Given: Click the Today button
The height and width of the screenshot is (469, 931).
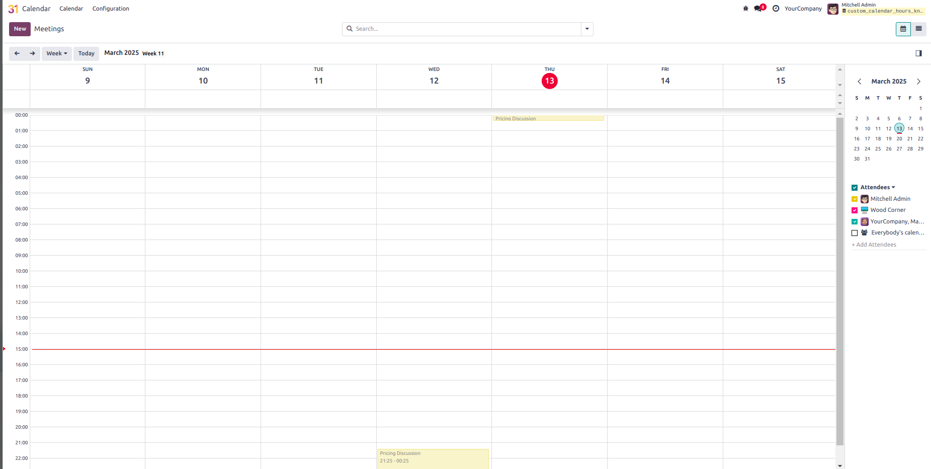Looking at the screenshot, I should (86, 53).
